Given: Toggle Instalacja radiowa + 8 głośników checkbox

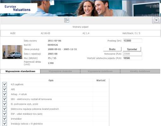Looking at the screenshot, I should tap(4, 123).
